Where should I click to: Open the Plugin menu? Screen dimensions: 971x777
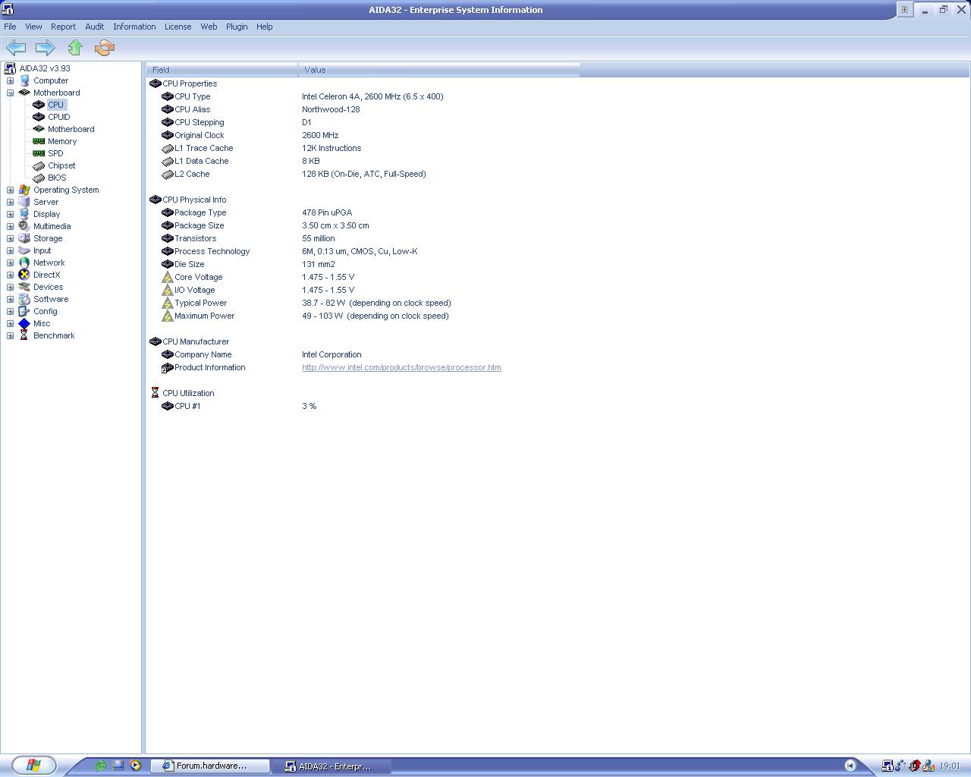237,27
